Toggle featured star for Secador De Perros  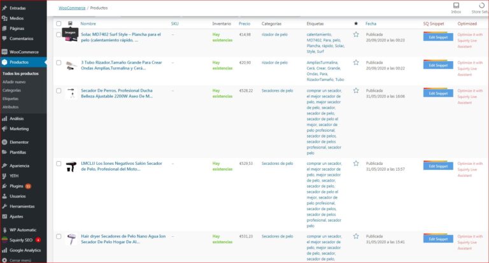356,90
